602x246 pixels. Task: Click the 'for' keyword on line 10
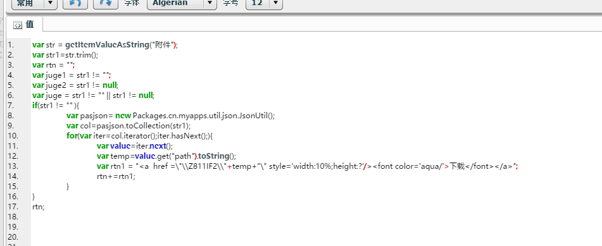pos(72,136)
